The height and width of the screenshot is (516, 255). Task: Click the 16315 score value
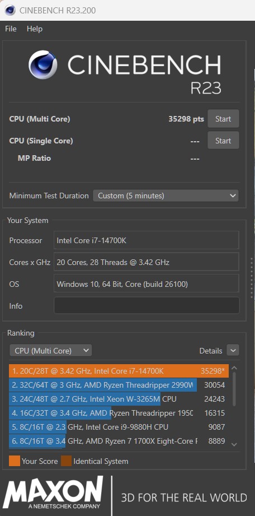(215, 413)
